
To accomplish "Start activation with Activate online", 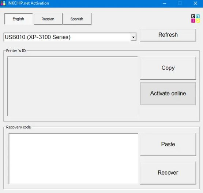I will (168, 94).
